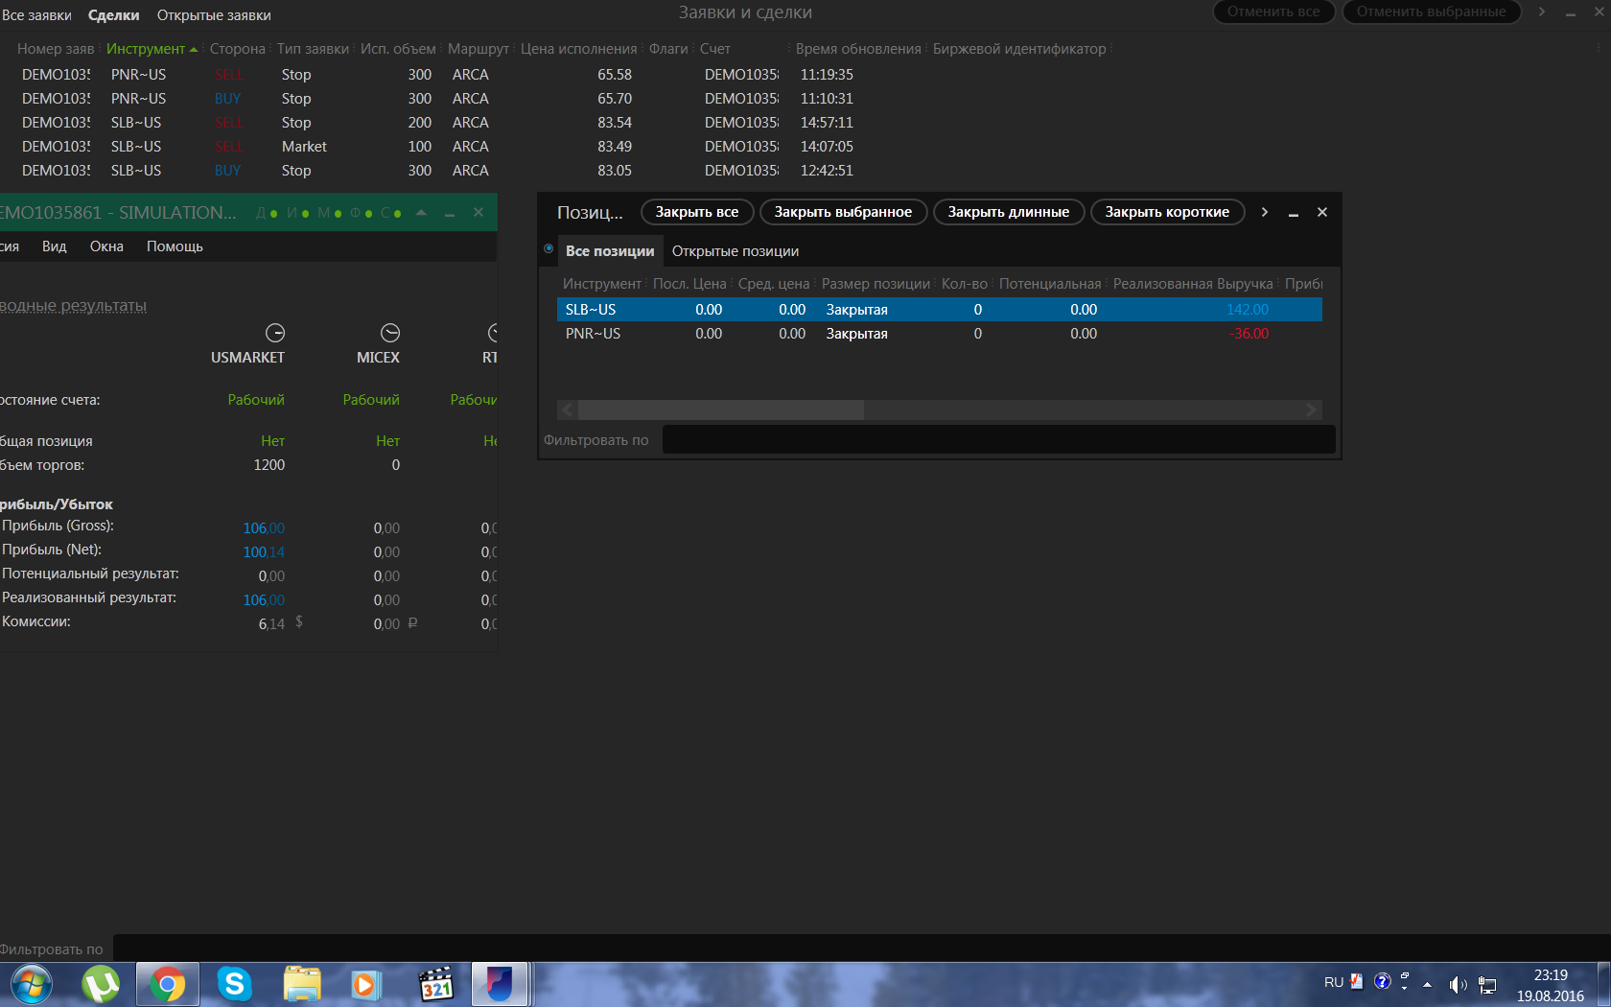Sort trades by 'Цена исполнения' header
Viewport: 1611px width, 1007px height.
[578, 49]
